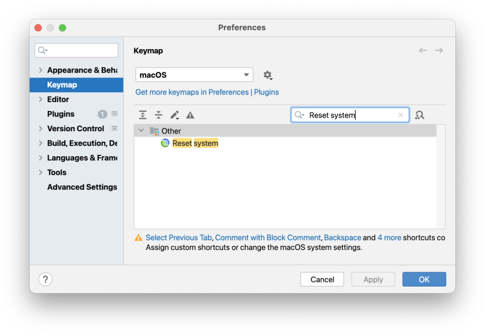Select the Reset system action row
485x334 pixels.
pos(285,143)
